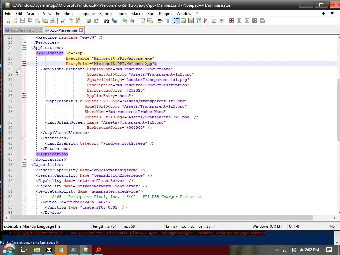This screenshot has width=340, height=255.
Task: Click the Save All toolbar icon
Action: click(30, 21)
